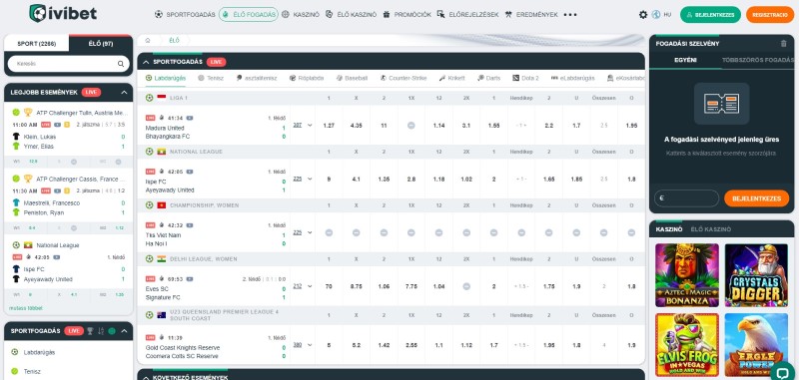The image size is (799, 380).
Task: Expand the 207 markets dropdown for Madura United
Action: pyautogui.click(x=303, y=125)
